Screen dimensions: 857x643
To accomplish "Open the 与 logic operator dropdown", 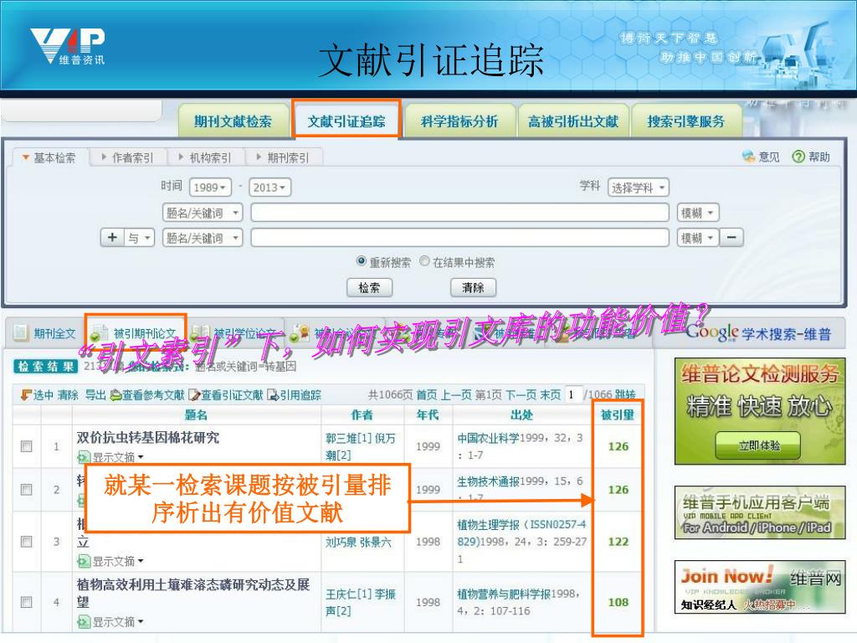I will point(140,238).
